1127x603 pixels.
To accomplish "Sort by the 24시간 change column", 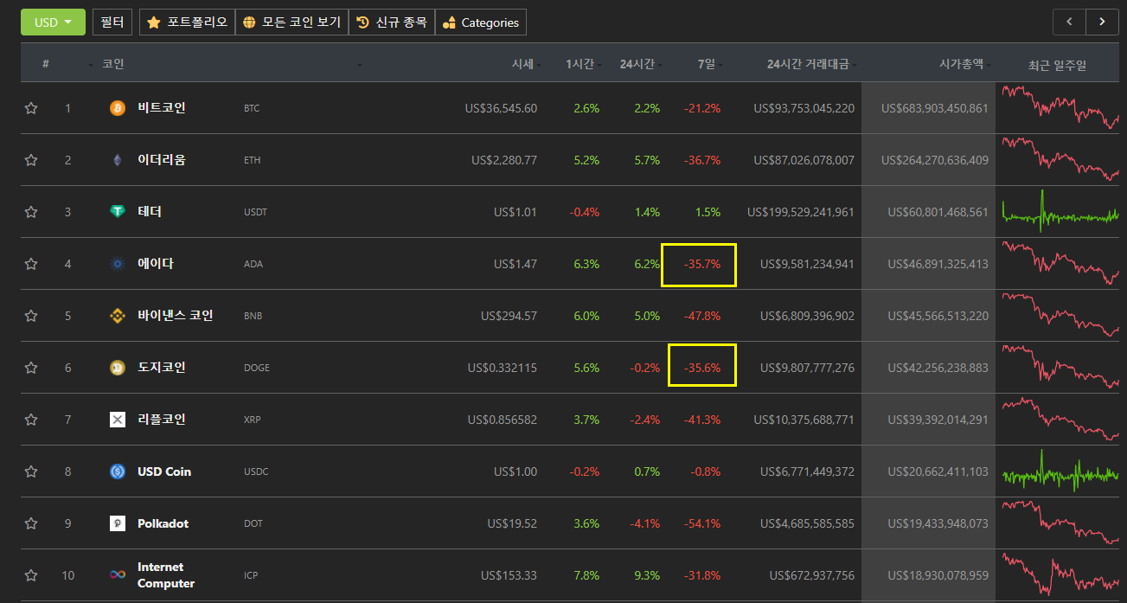I will 637,64.
